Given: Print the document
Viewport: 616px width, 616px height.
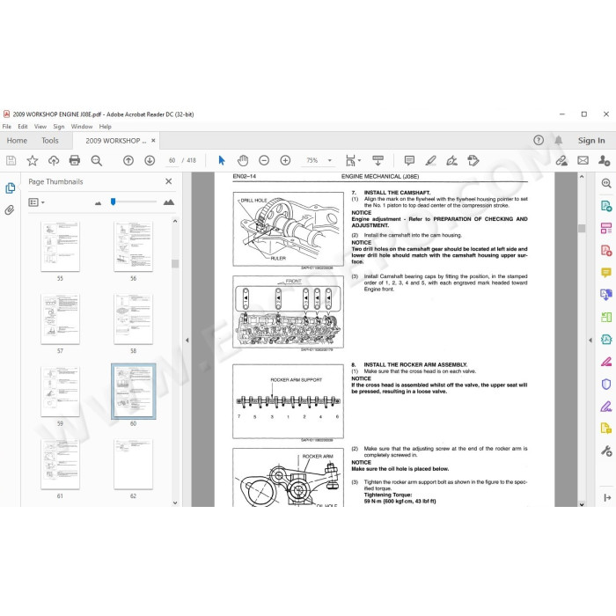Looking at the screenshot, I should (75, 160).
